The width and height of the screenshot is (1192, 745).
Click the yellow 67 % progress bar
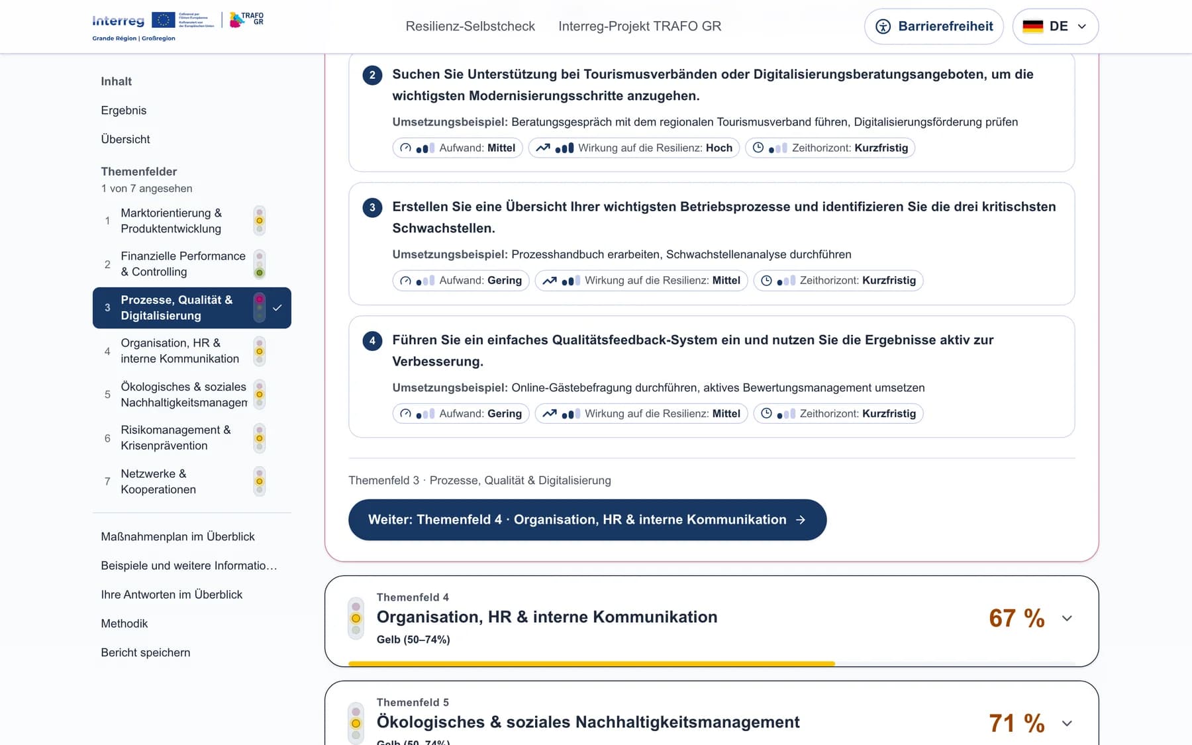coord(591,664)
